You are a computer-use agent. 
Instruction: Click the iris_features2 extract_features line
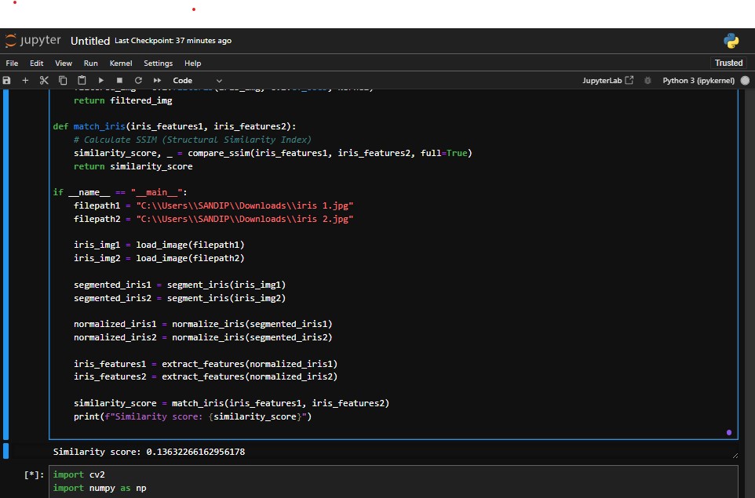pos(206,376)
